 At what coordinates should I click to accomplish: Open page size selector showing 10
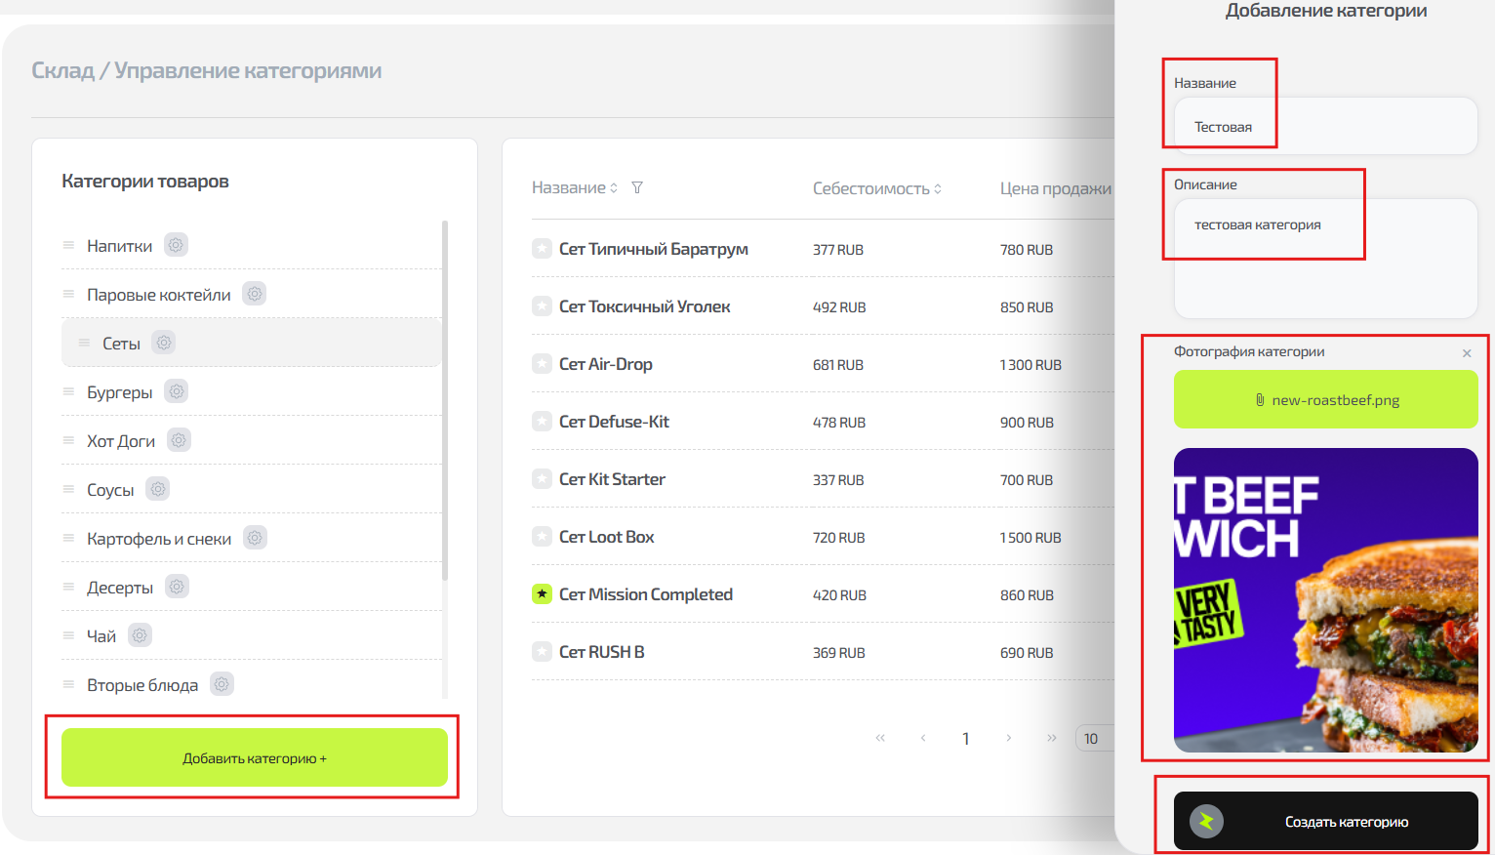(1093, 739)
